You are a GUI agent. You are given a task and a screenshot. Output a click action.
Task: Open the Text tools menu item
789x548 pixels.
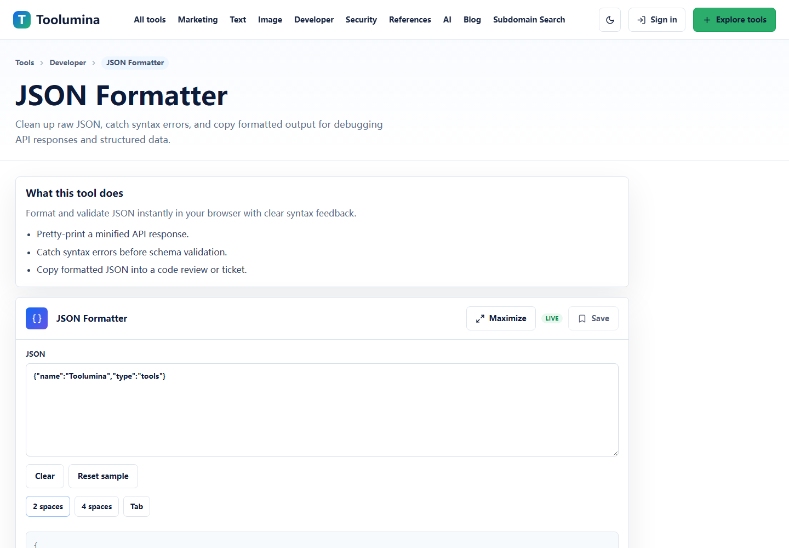click(x=238, y=20)
